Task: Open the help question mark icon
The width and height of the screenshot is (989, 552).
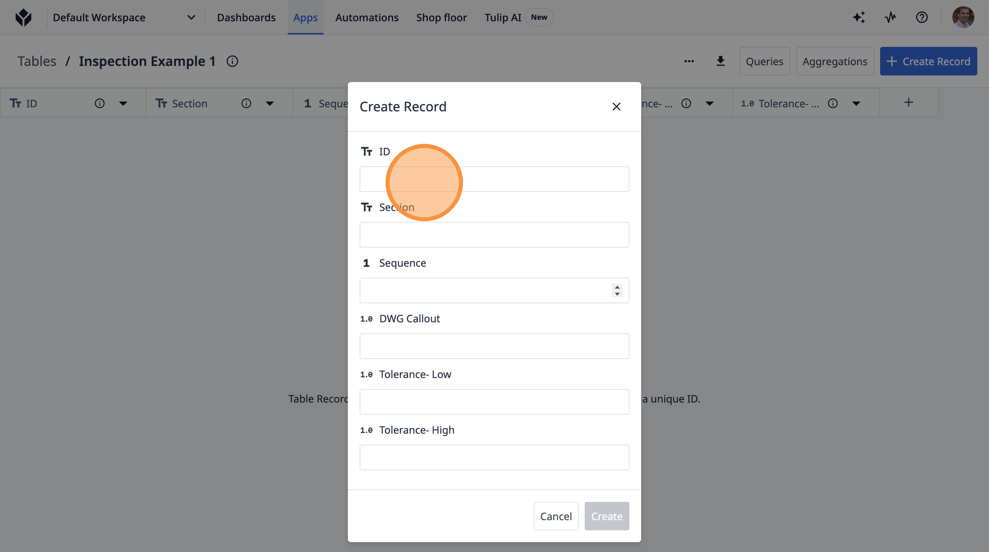Action: point(922,17)
